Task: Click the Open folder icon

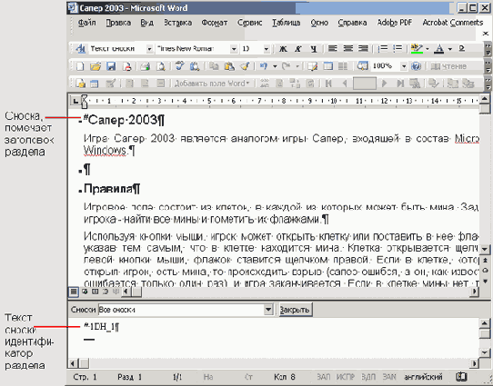Action: (x=96, y=66)
